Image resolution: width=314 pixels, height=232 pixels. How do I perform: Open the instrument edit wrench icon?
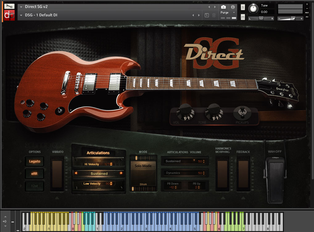pyautogui.click(x=9, y=6)
